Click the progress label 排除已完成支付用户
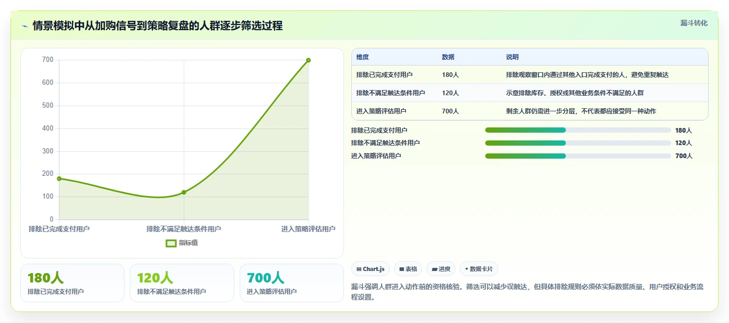This screenshot has width=729, height=323. 379,131
